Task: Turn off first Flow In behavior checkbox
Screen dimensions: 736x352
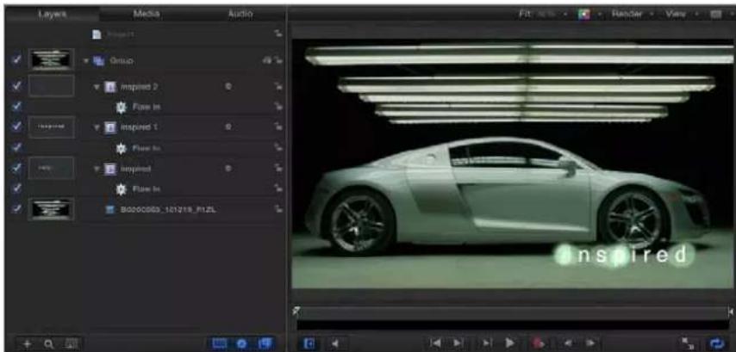Action: click(16, 107)
